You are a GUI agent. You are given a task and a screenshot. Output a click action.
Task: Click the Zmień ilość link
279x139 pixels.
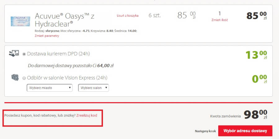coord(219,20)
